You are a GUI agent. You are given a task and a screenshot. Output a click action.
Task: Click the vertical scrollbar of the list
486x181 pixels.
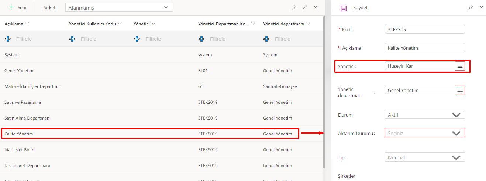click(324, 92)
